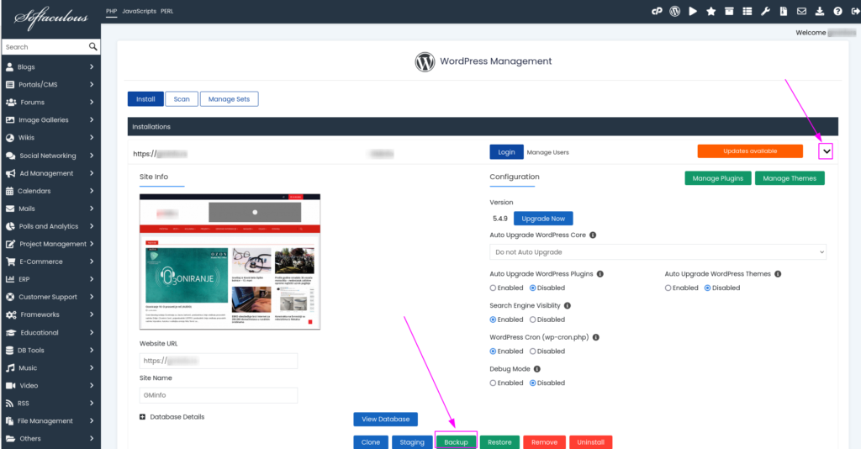Open the Auto Upgrade WordPress Core dropdown

click(x=658, y=252)
